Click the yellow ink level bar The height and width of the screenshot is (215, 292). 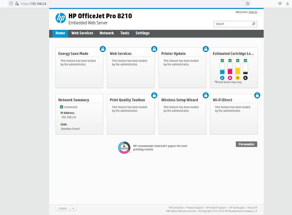[x=238, y=69]
